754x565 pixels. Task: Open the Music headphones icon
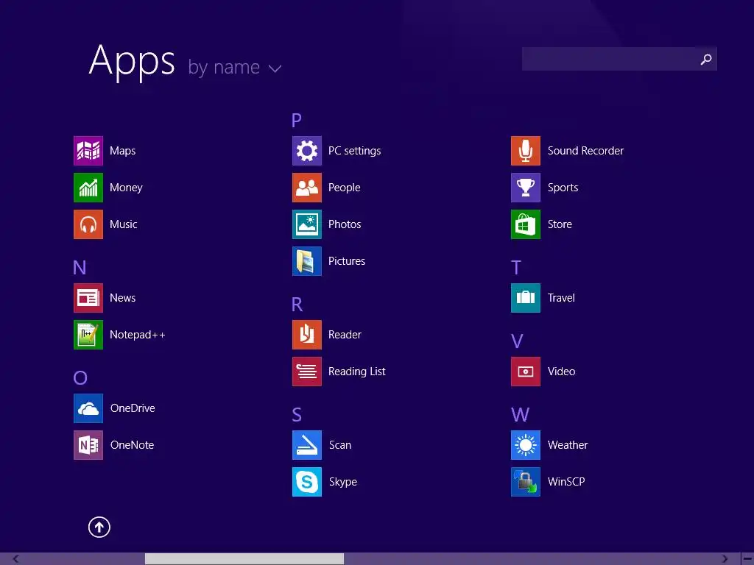point(88,224)
